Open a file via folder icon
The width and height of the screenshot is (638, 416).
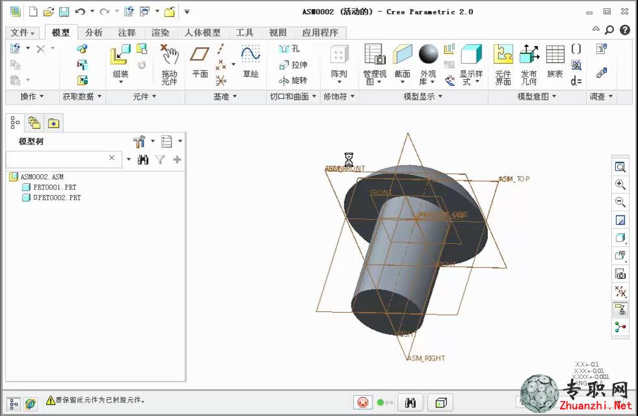49,12
